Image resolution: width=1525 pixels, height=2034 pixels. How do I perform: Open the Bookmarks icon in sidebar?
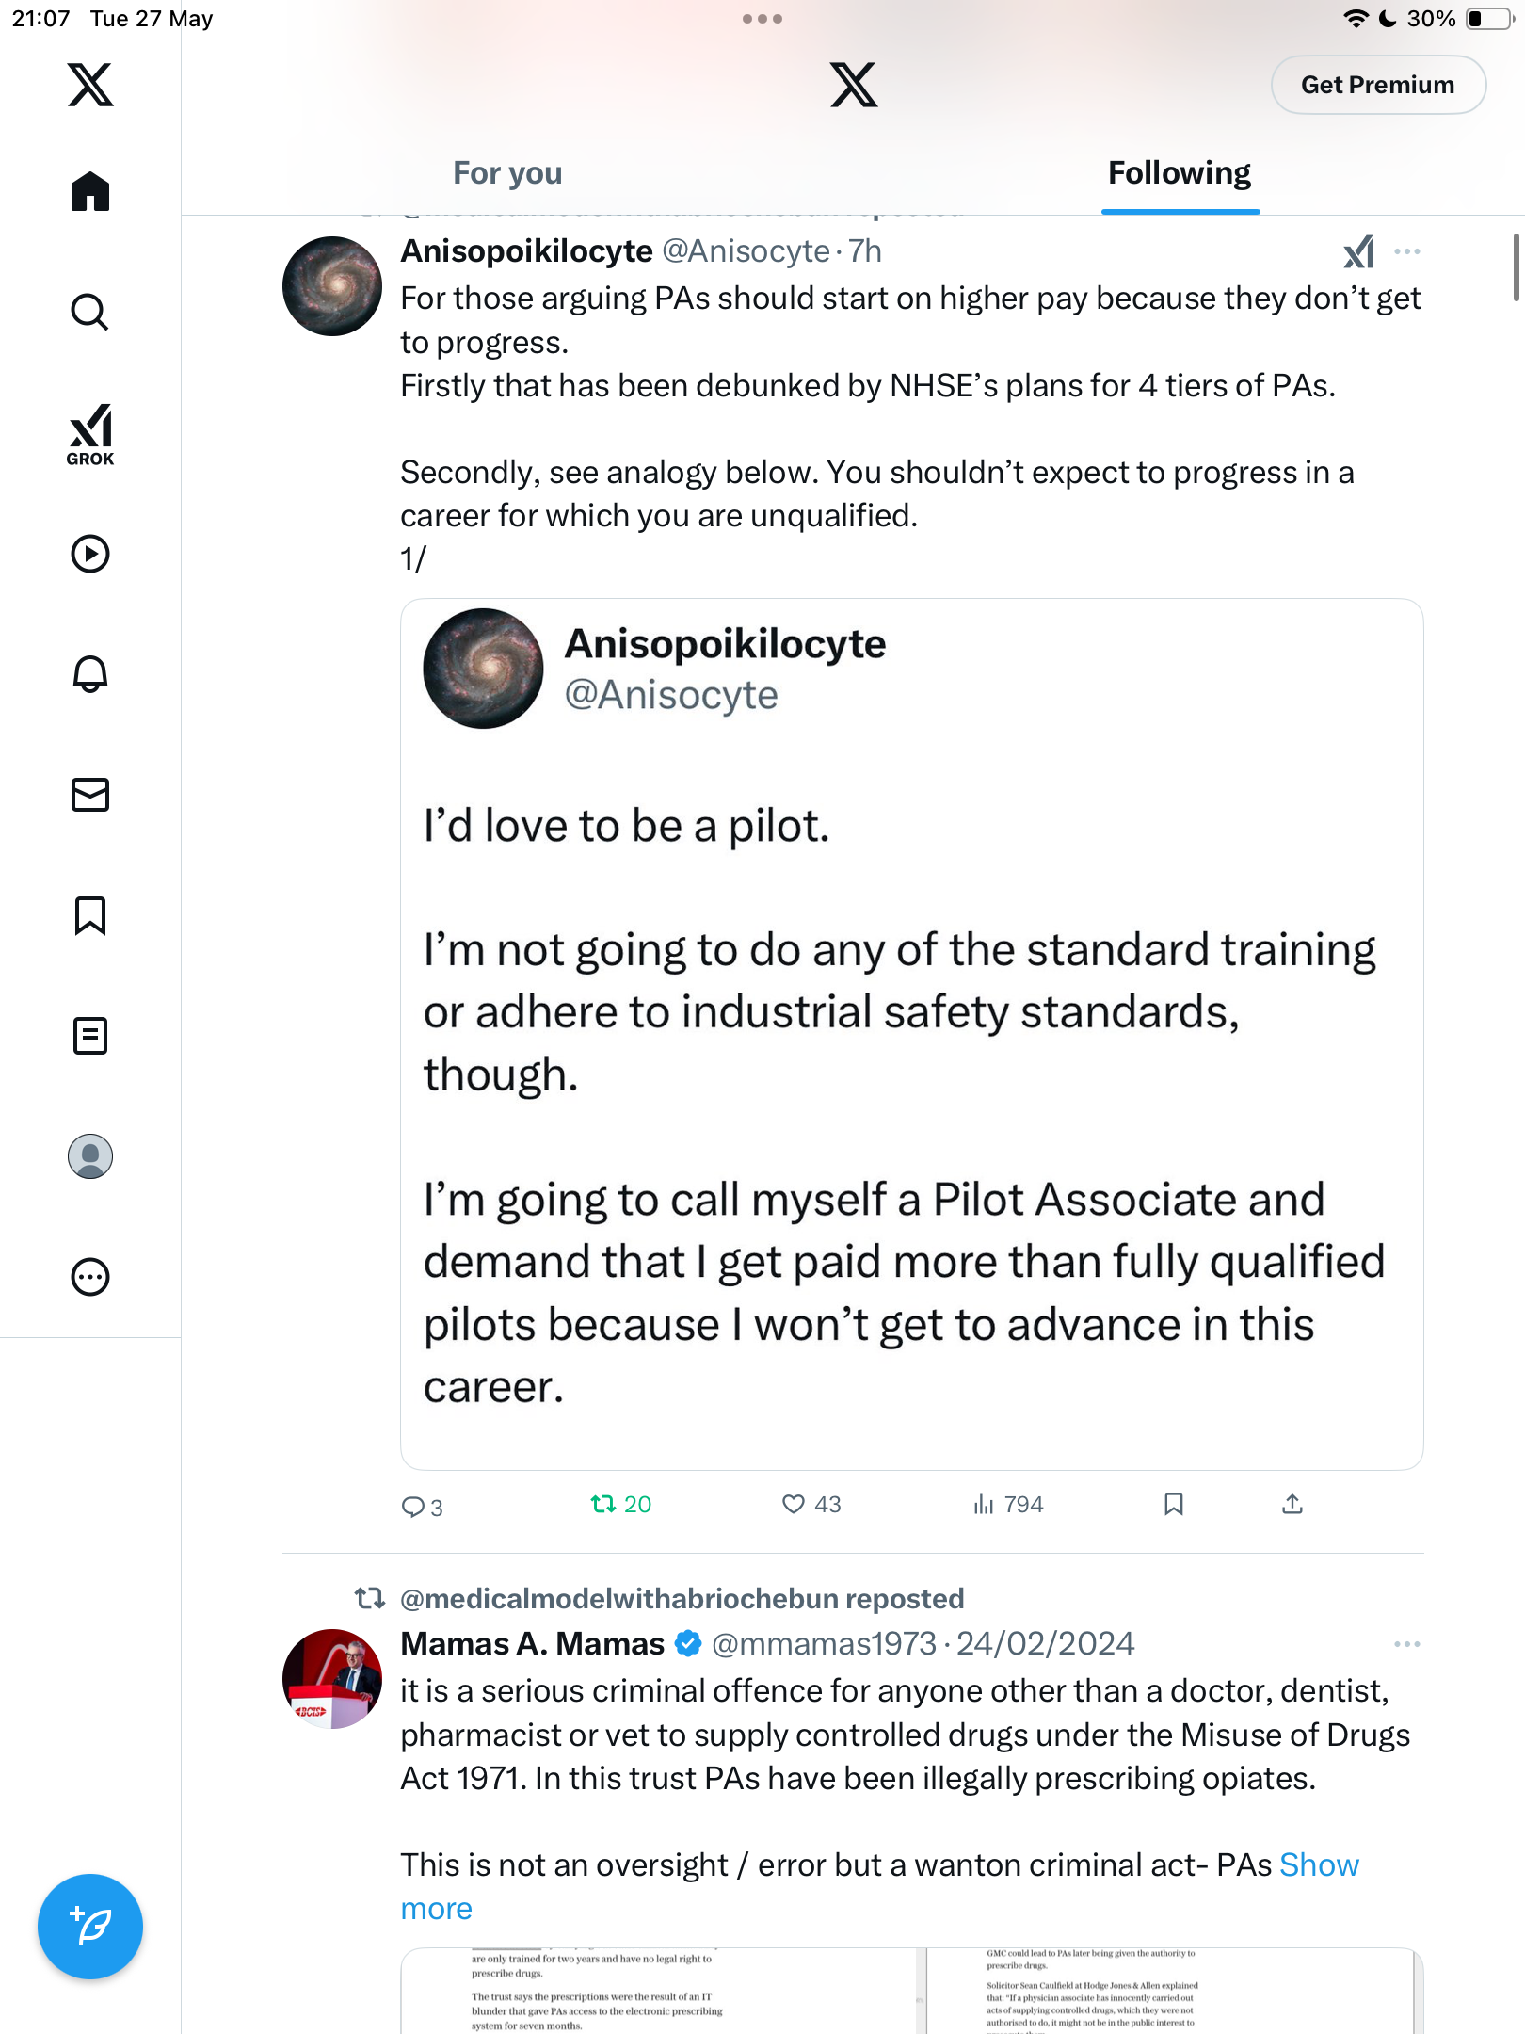coord(90,914)
